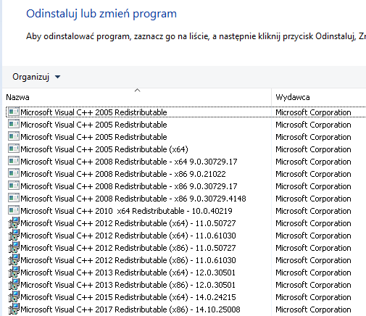This screenshot has width=366, height=316.
Task: Select Visual C++ 2017 Redistributable (x86) 14.10.25008
Action: 130,309
